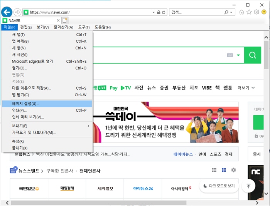Expand Naver search autocomplete green arrow
The image size is (270, 206).
click(x=238, y=55)
